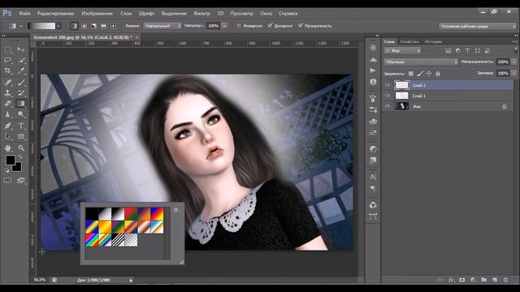The height and width of the screenshot is (292, 520).
Task: Click the foreground color swatch
Action: [x=10, y=160]
